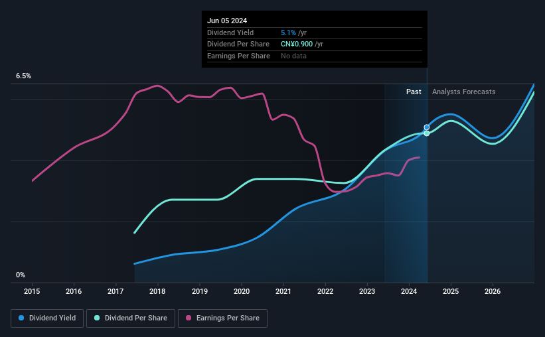This screenshot has height=337, width=545.
Task: Click the 2015 x-axis year label
Action: point(32,291)
